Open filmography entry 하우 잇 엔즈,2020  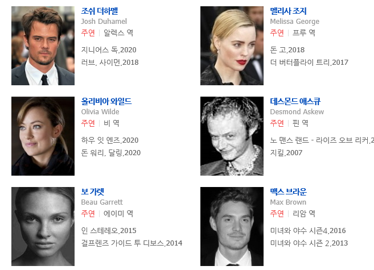click(x=110, y=140)
